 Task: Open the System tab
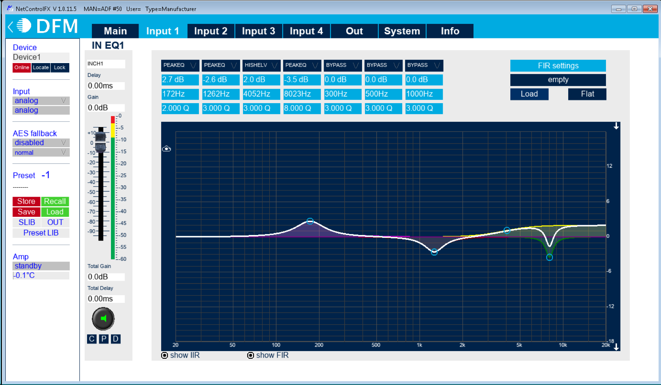402,31
